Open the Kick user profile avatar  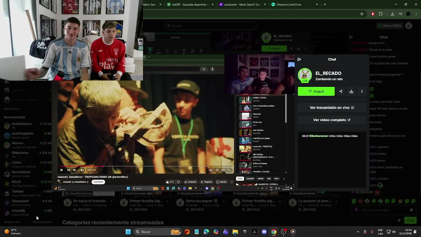pos(409,26)
